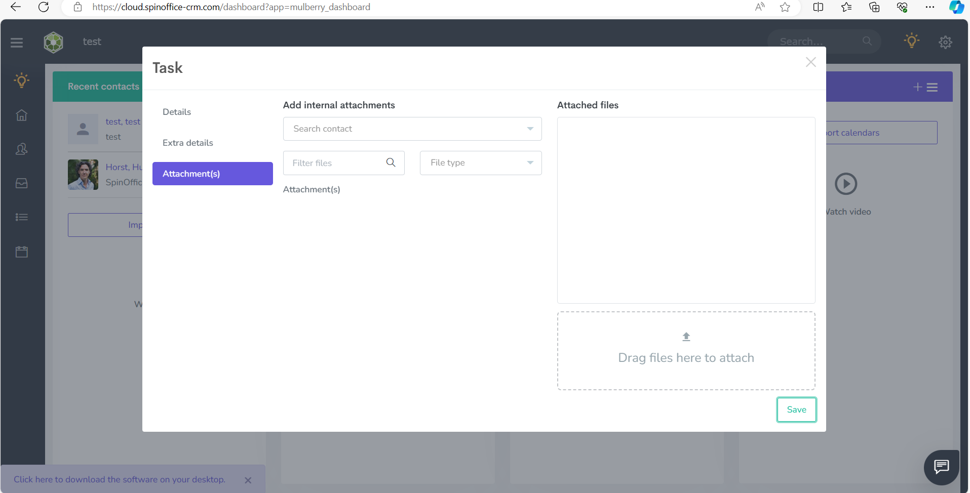Click the SpinOffice hexagon logo

(x=53, y=43)
